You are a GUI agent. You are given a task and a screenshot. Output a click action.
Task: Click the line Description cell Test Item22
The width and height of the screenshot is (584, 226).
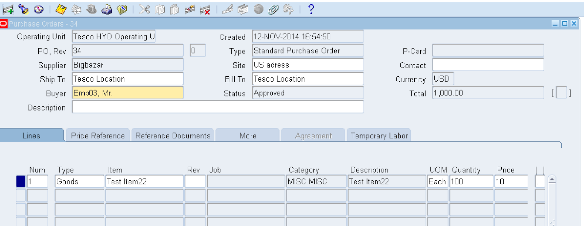point(387,181)
